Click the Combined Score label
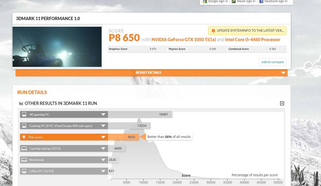This screenshot has height=186, width=321. pyautogui.click(x=239, y=49)
